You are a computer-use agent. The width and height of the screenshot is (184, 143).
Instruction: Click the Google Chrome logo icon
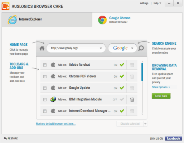(102, 20)
